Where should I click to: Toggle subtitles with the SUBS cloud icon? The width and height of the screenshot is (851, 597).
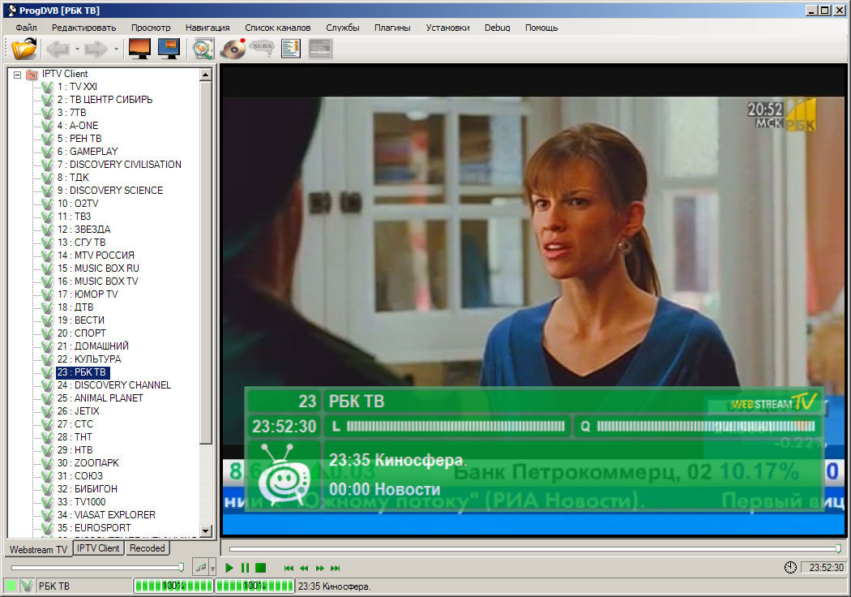click(x=262, y=49)
